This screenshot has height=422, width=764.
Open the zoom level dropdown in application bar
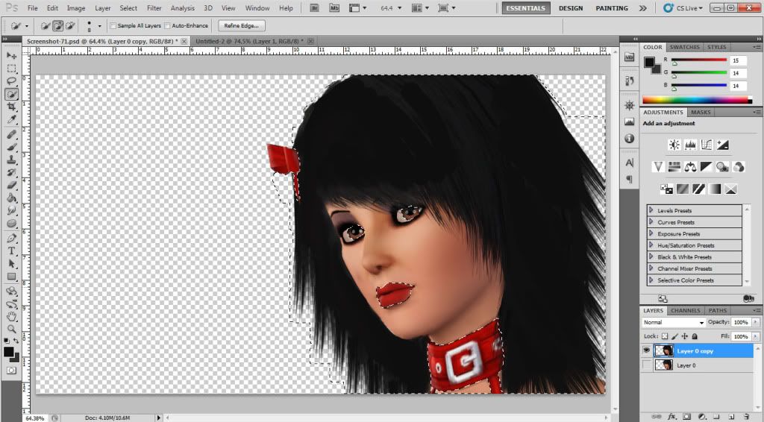pos(400,8)
